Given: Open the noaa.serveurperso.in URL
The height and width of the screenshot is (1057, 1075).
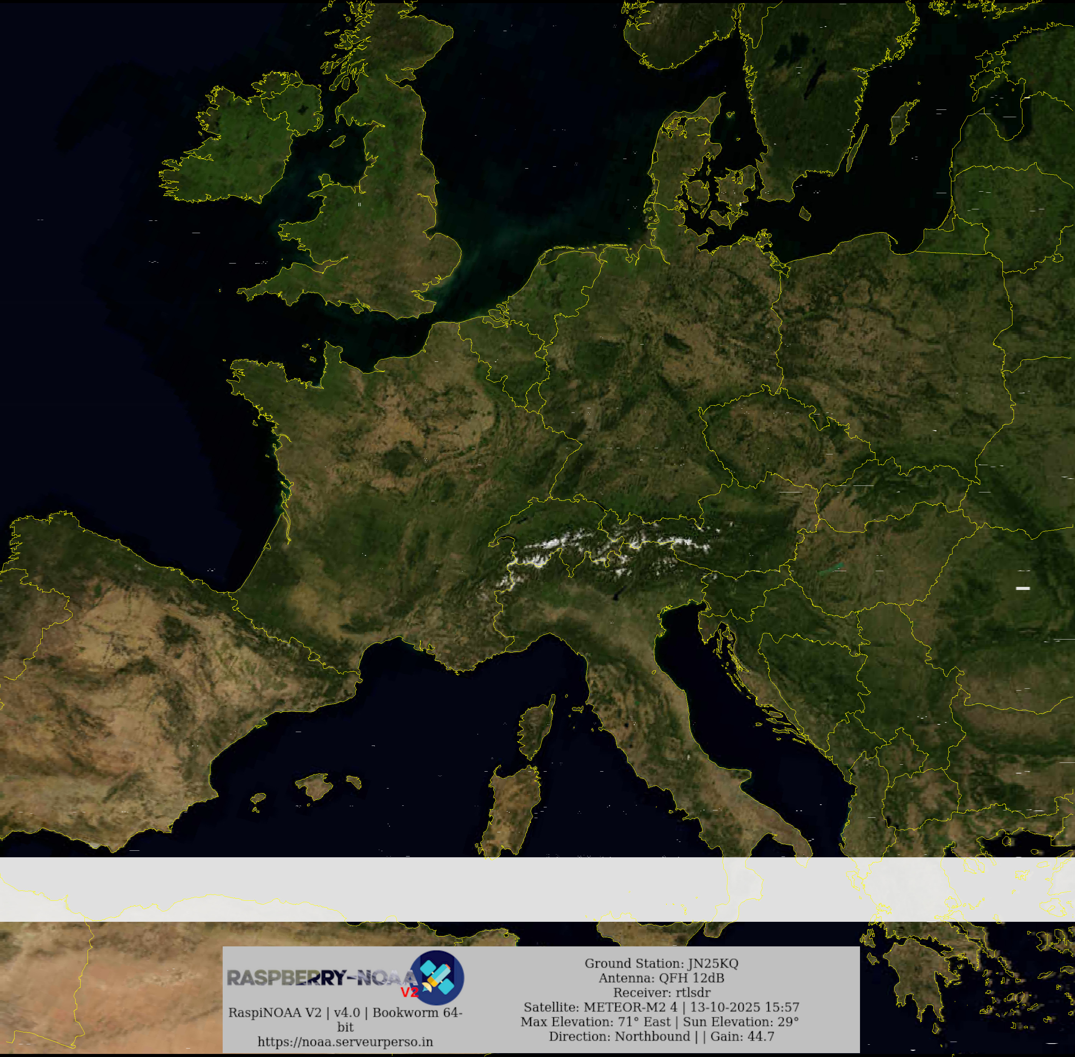Looking at the screenshot, I should 345,1042.
